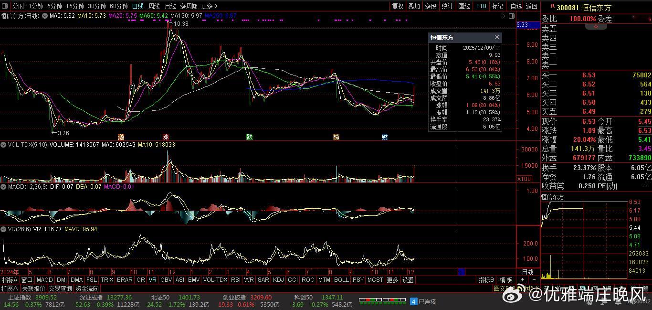Select the 30分钟 period tab
The height and width of the screenshot is (310, 652).
[x=96, y=6]
